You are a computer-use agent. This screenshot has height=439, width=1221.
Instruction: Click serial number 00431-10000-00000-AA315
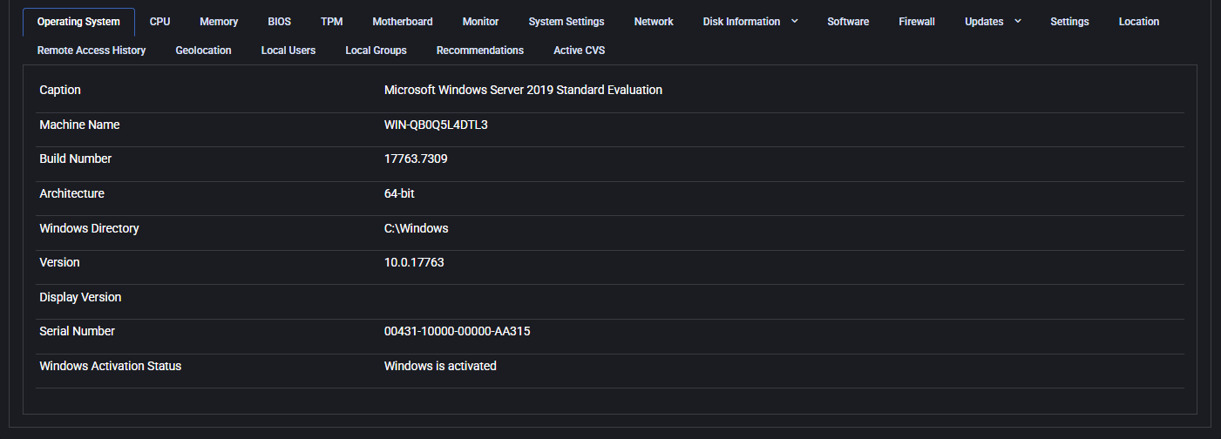pos(457,331)
